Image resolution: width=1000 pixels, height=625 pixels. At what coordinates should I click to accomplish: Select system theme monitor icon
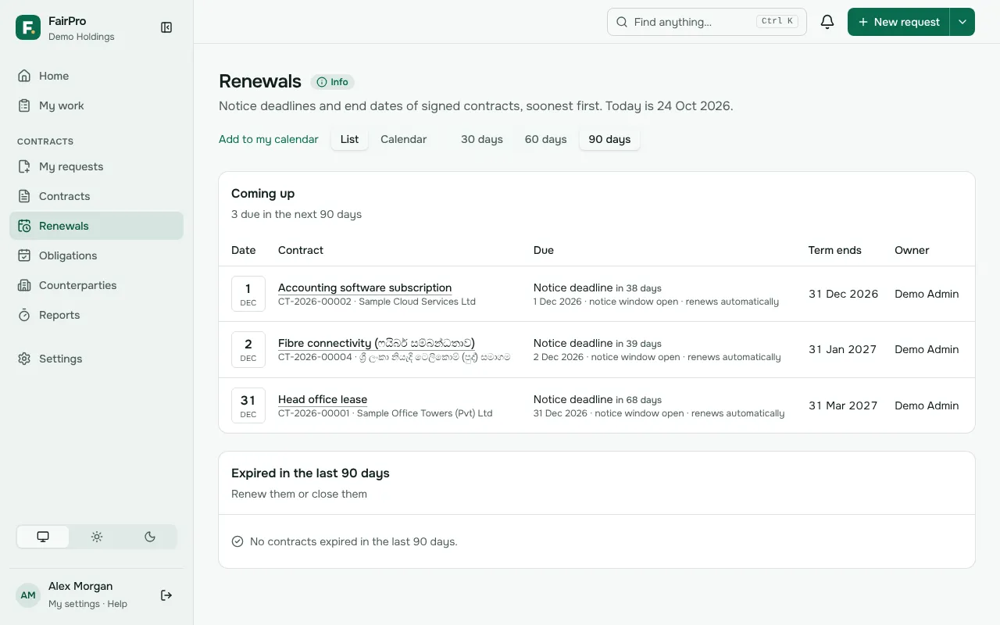[x=43, y=537]
